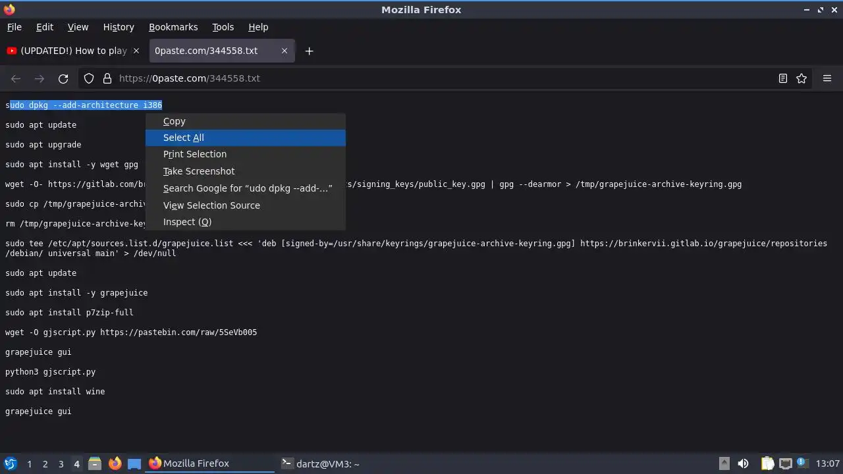Open the tracking protection shield icon
Screen dimensions: 843x474
(x=89, y=78)
